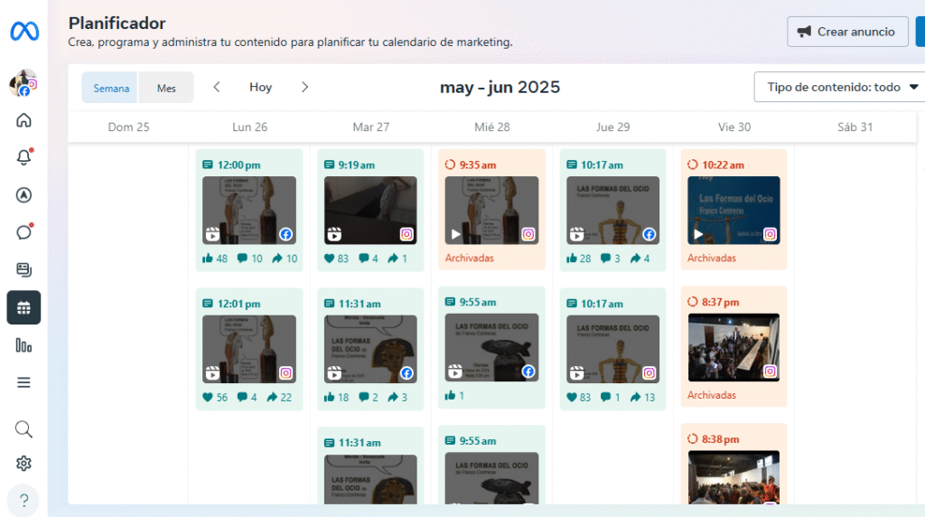Screen dimensions: 925x517
Task: Select Mié 28 column header
Action: 492,127
